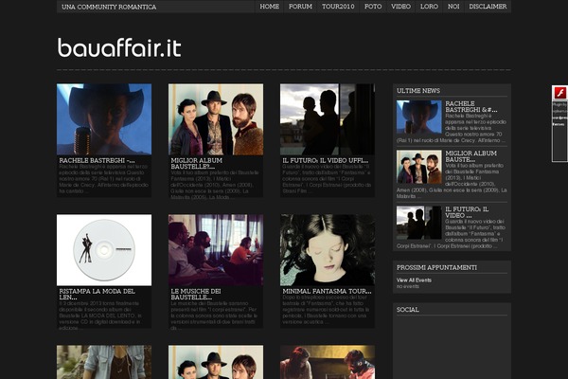Click RACHELE BASTREGHI &#... sidebar news title
Screen dimensions: 568x379
click(x=470, y=107)
